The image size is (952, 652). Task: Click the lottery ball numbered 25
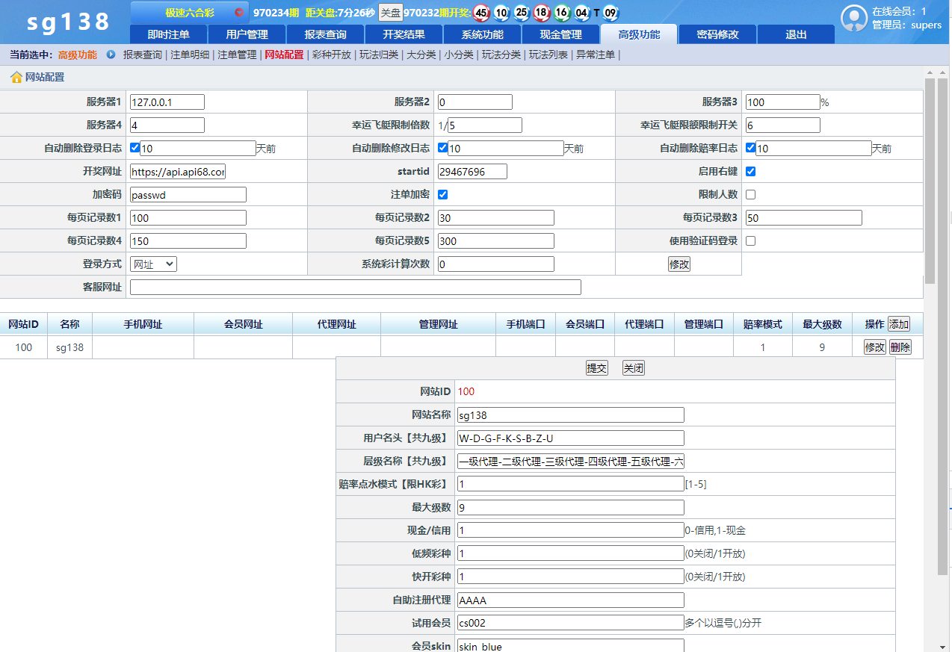click(x=522, y=13)
